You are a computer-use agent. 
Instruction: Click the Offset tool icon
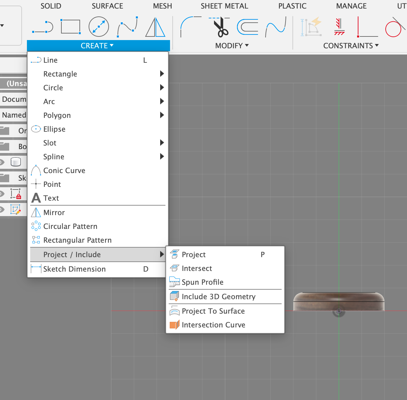pyautogui.click(x=247, y=27)
